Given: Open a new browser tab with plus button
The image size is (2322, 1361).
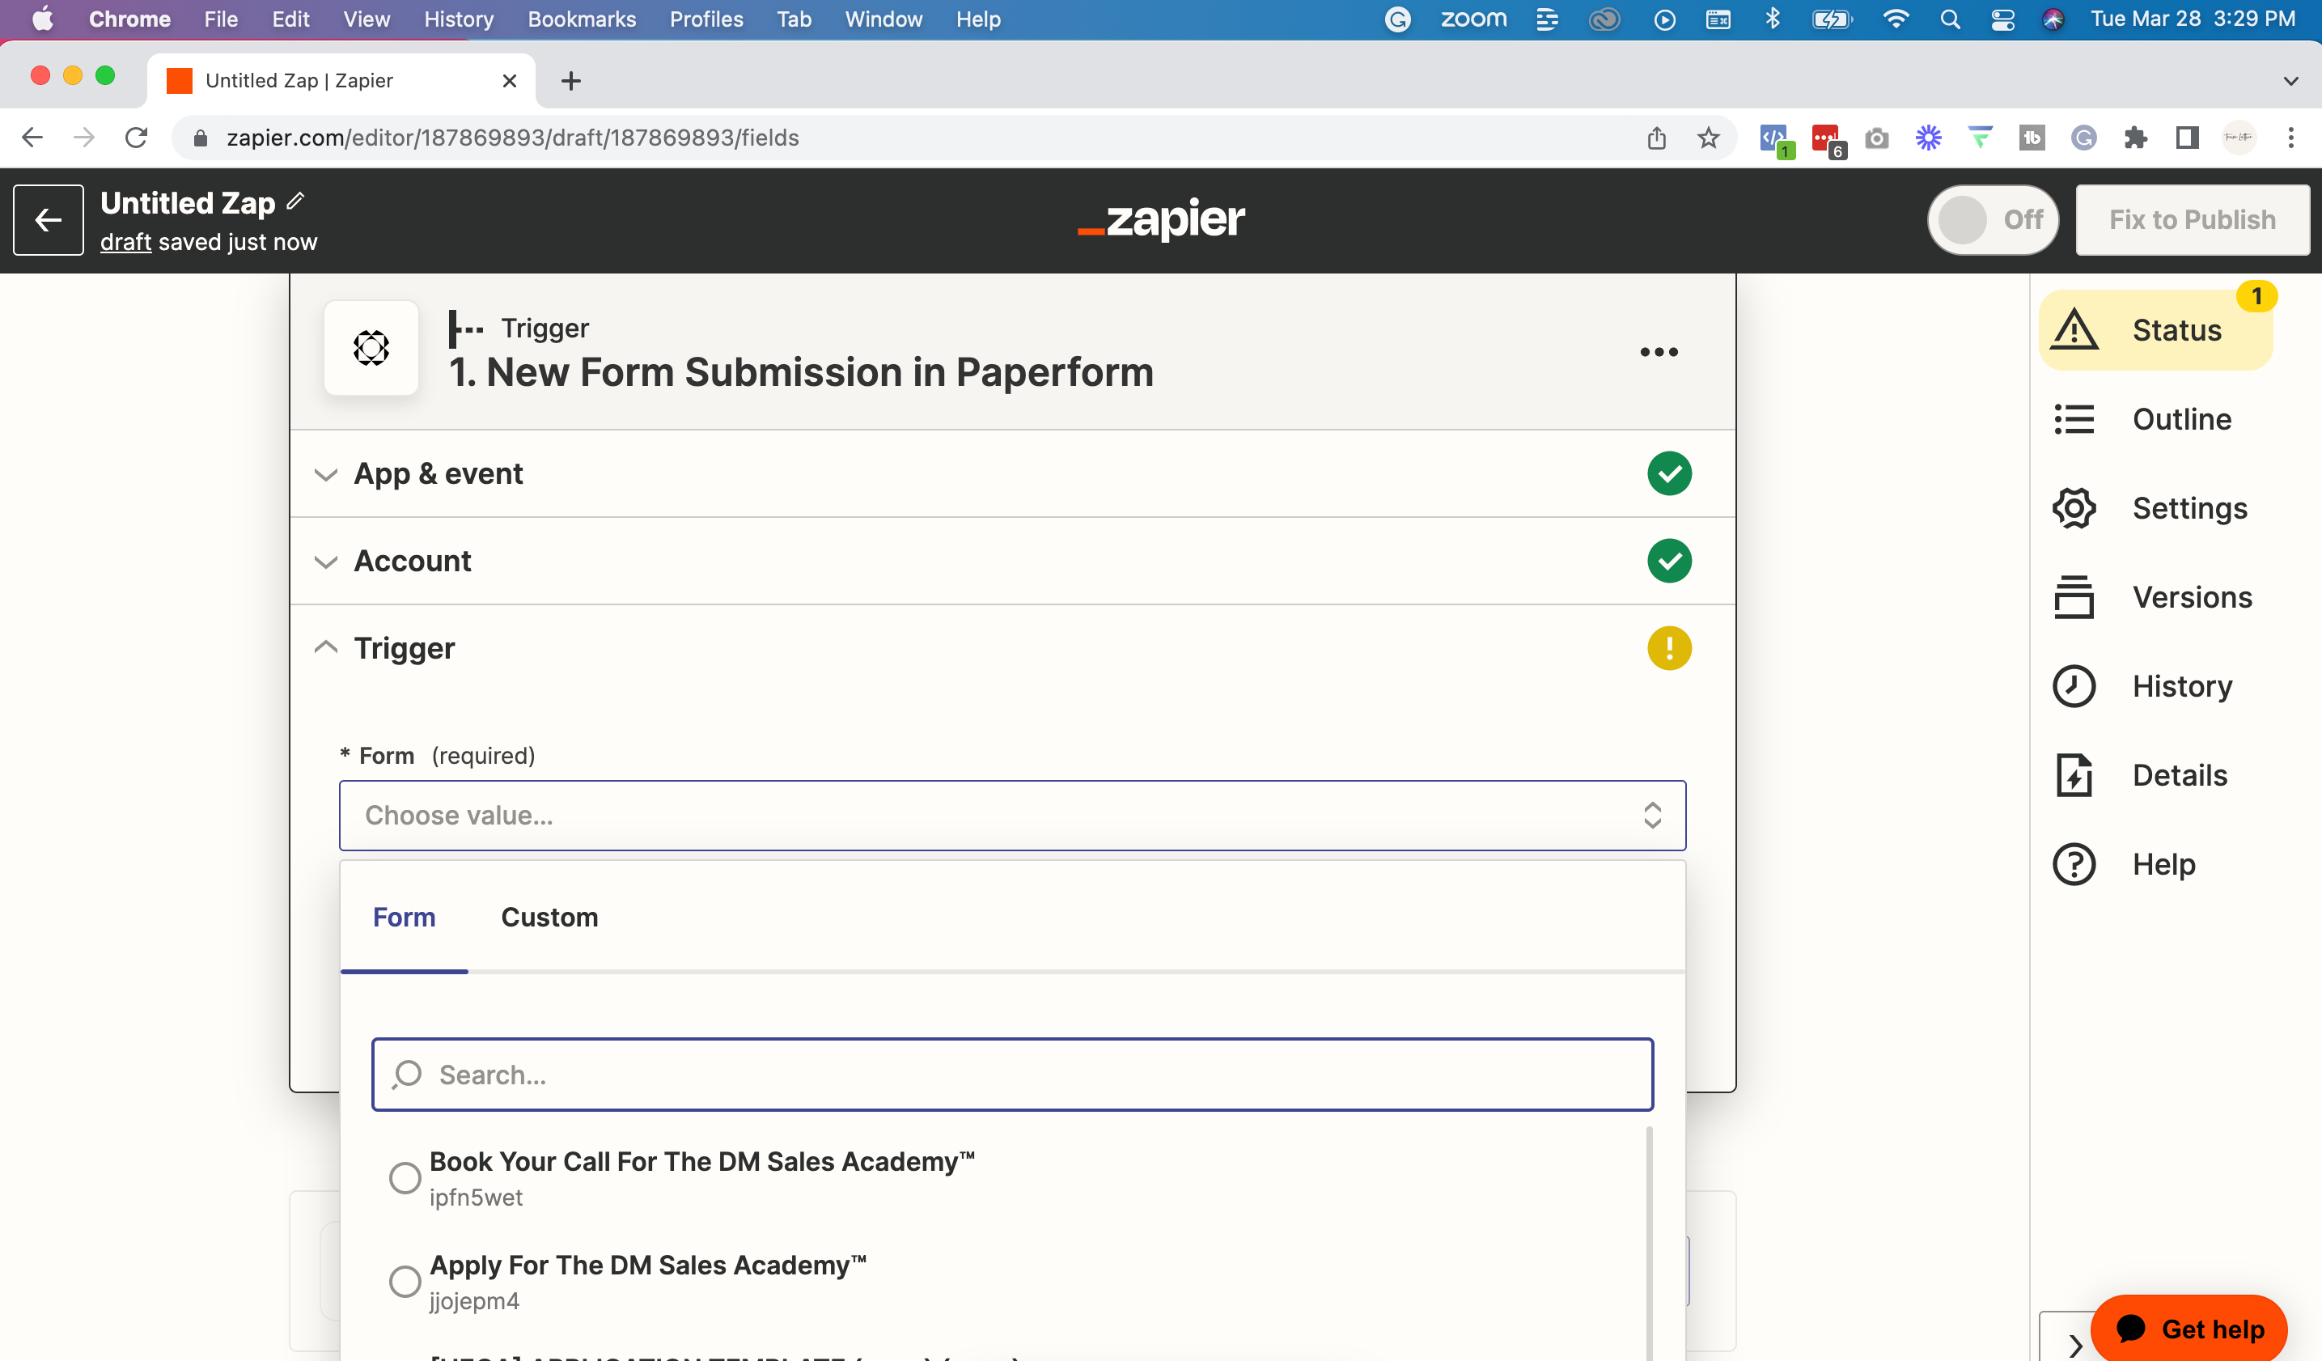Looking at the screenshot, I should (570, 81).
